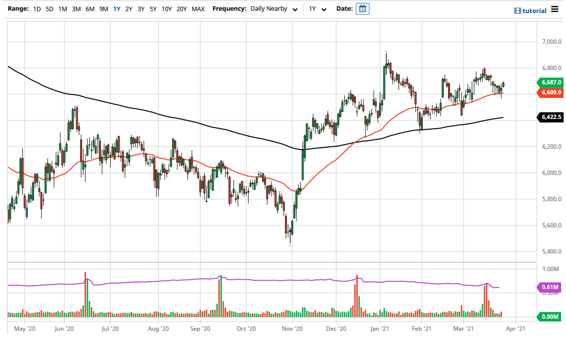Expand the chevron beside Daily Nearby

[294, 9]
